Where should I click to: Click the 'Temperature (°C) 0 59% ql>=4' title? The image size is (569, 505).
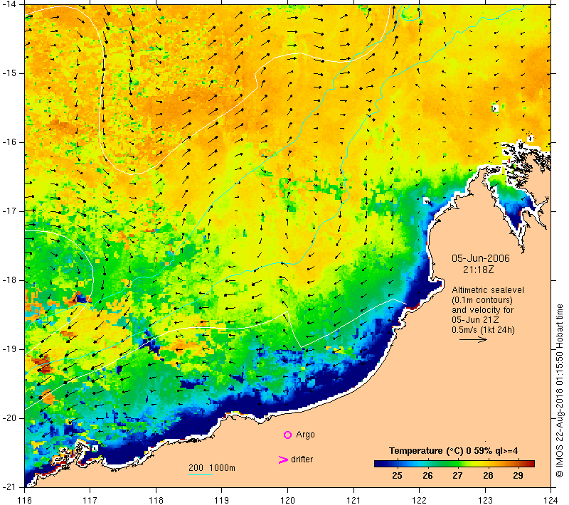click(x=453, y=451)
